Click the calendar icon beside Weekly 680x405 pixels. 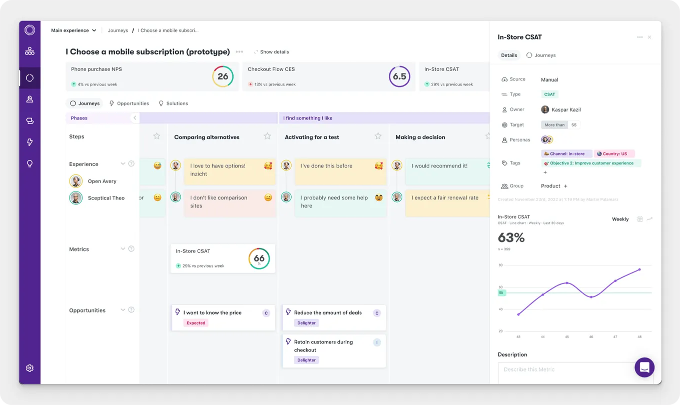click(x=640, y=219)
